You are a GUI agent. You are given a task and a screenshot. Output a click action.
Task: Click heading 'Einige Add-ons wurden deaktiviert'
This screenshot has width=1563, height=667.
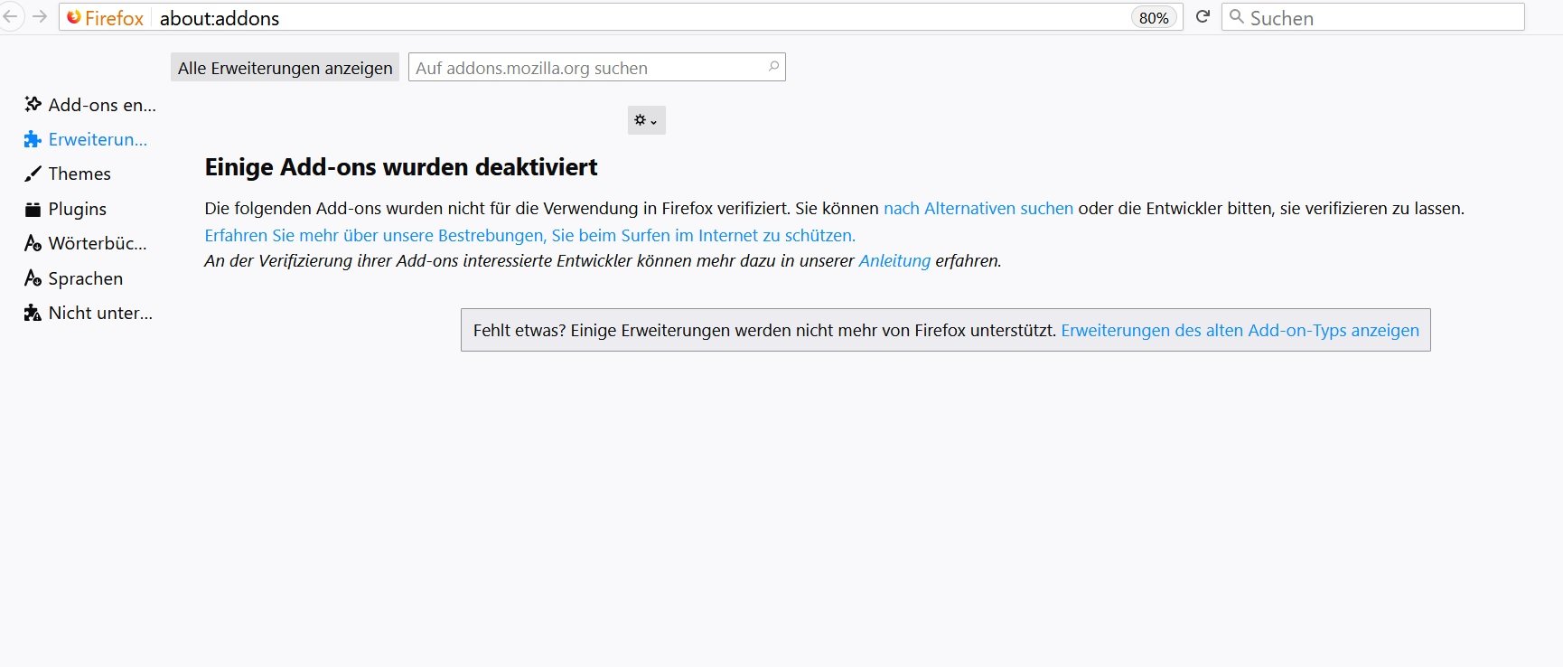401,167
